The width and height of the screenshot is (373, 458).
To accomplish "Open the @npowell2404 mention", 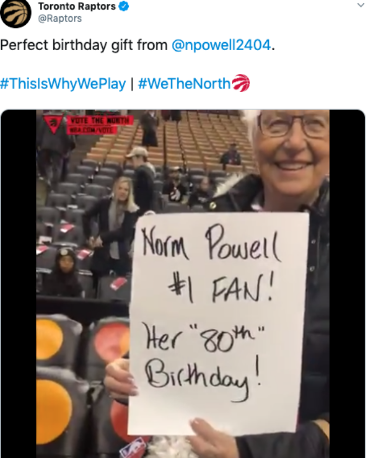I will point(221,45).
